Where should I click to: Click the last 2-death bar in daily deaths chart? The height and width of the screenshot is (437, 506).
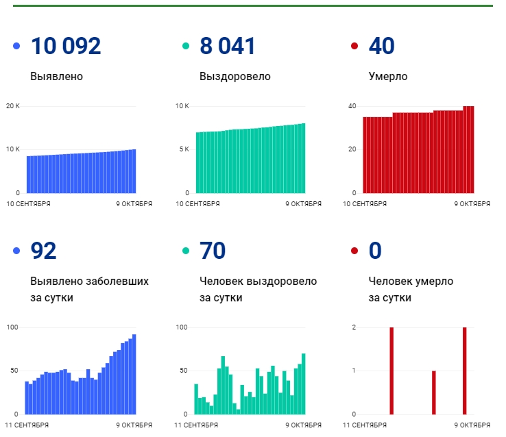point(464,371)
